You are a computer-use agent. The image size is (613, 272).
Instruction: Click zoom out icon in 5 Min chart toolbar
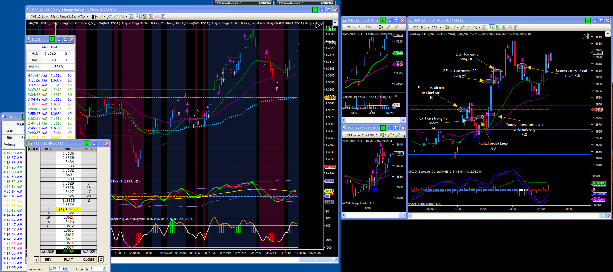tap(468, 27)
